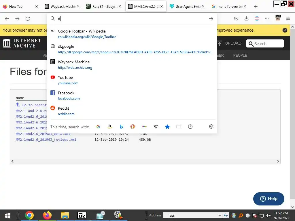Click the UPLOAD button
The image size is (295, 221).
coord(229,43)
